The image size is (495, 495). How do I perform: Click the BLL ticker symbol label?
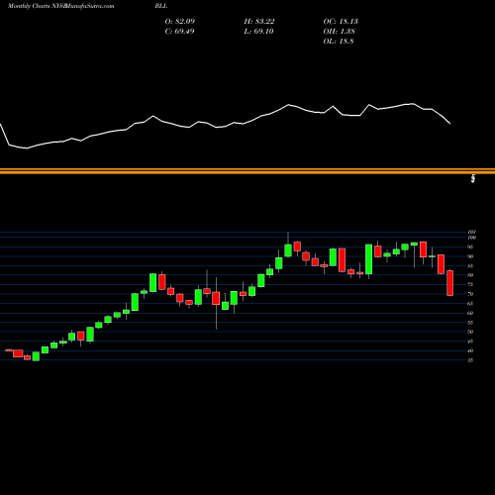[161, 6]
